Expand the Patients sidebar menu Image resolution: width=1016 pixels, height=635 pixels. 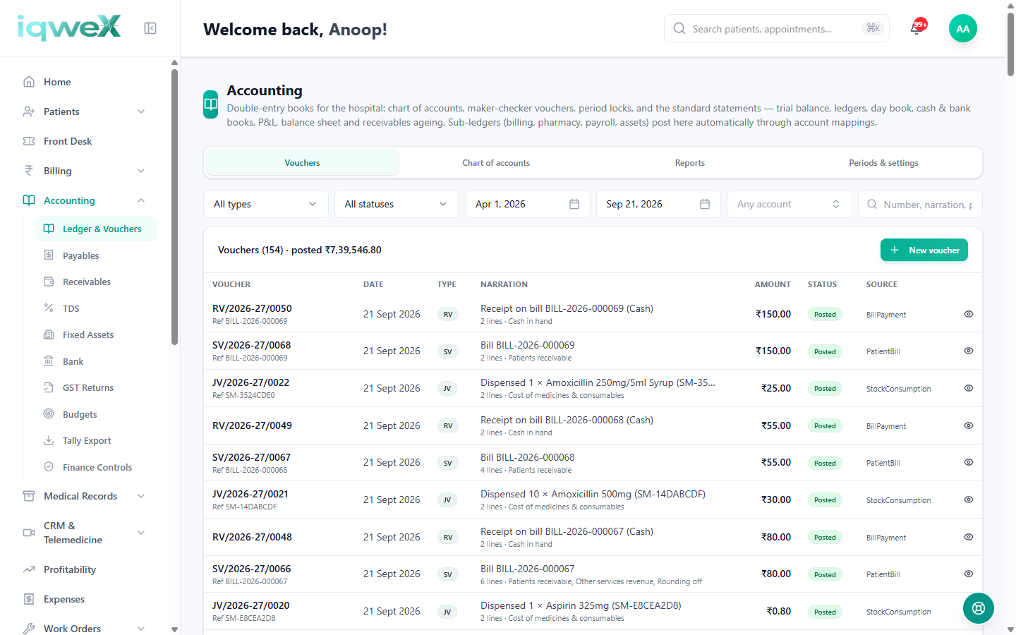click(x=85, y=111)
